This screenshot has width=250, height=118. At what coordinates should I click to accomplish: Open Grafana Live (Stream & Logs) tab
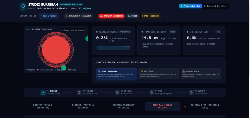(x=203, y=106)
